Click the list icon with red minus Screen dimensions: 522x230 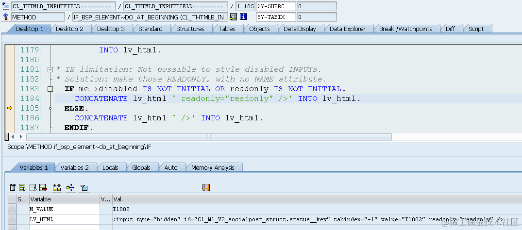pos(43,187)
